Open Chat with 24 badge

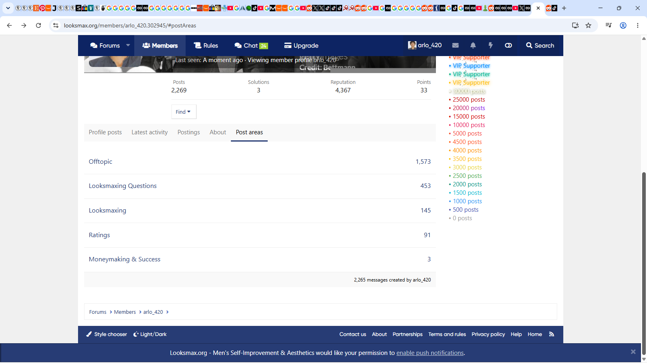[251, 46]
